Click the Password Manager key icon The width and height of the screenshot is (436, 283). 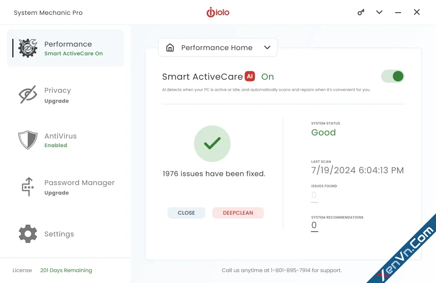click(x=28, y=187)
